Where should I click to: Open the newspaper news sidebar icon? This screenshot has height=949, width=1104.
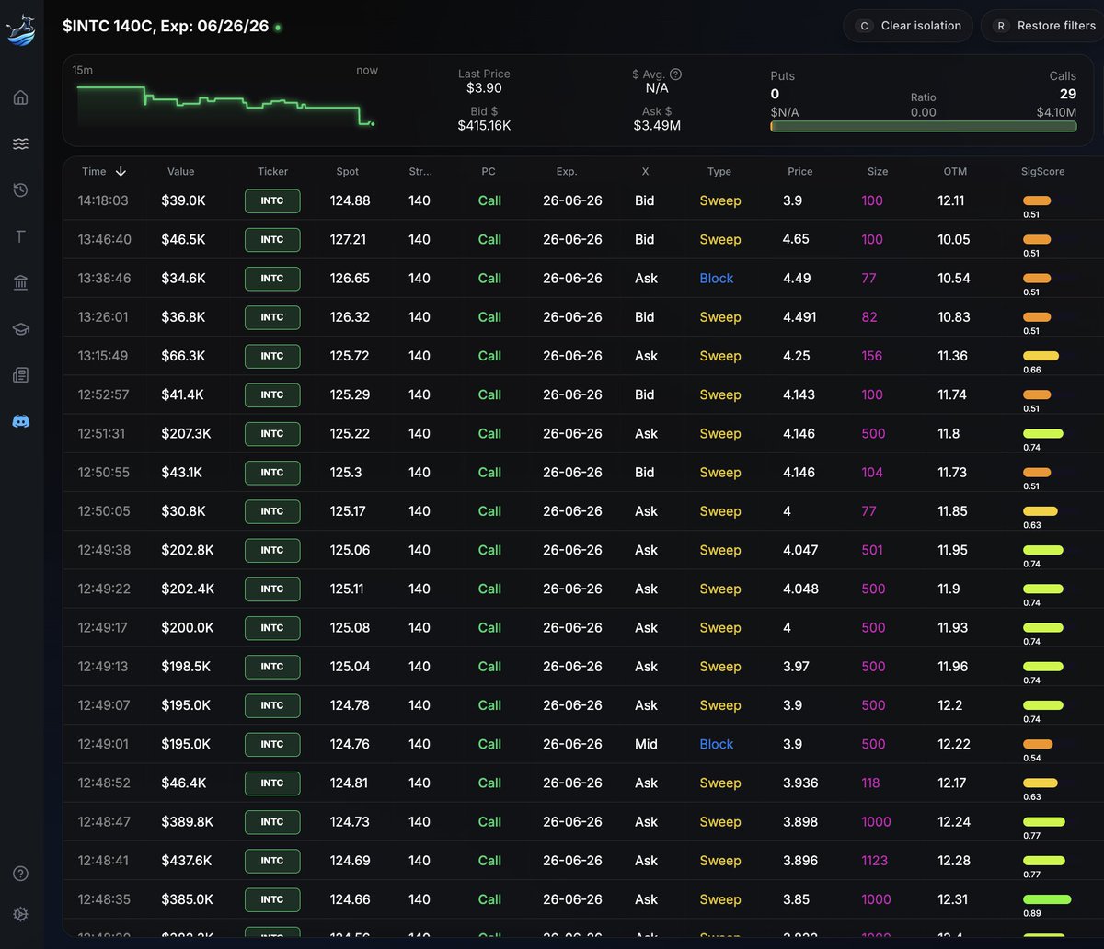pyautogui.click(x=20, y=374)
